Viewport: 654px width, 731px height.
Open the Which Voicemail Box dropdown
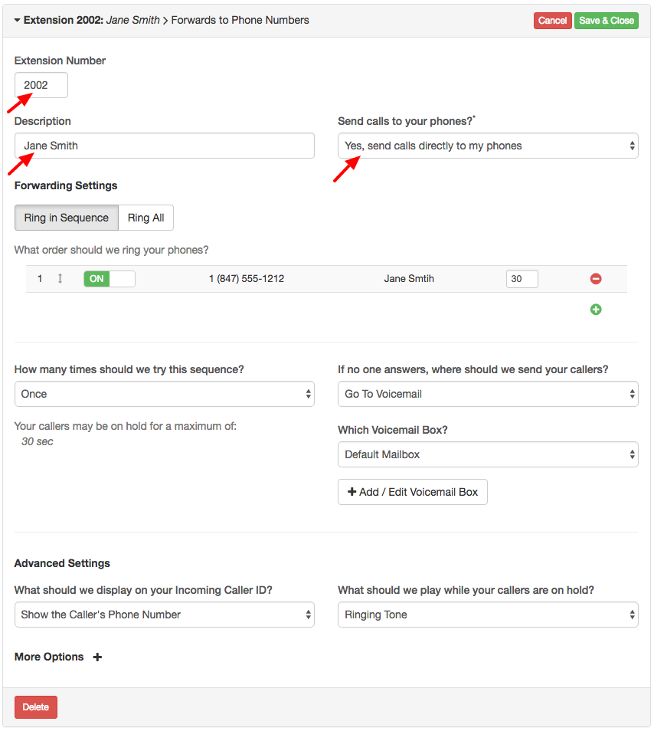[x=488, y=454]
